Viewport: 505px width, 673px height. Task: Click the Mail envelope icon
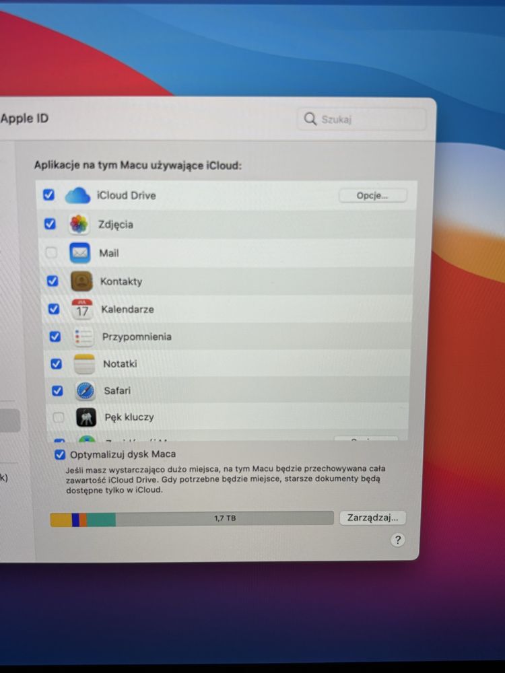tap(80, 253)
